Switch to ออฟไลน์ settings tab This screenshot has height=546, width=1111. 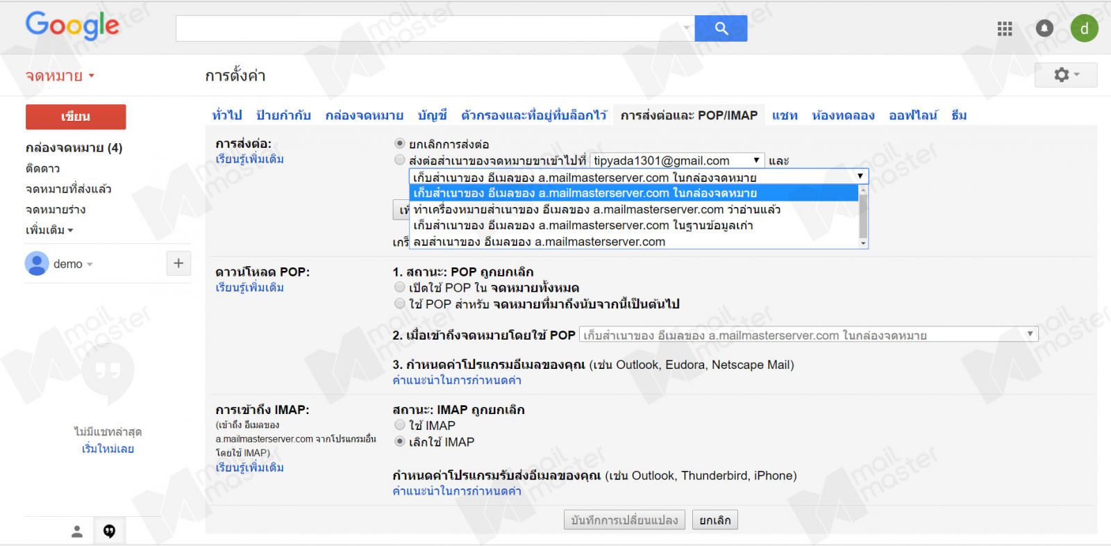click(x=913, y=115)
